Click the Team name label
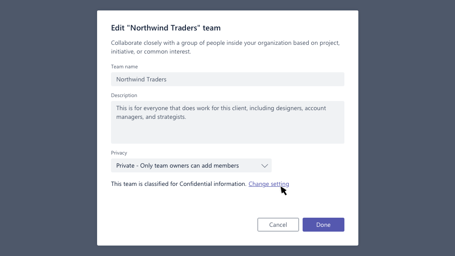 coord(124,67)
